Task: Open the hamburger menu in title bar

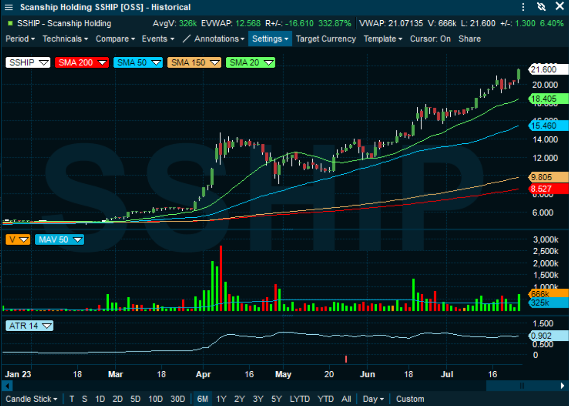Action: point(9,7)
